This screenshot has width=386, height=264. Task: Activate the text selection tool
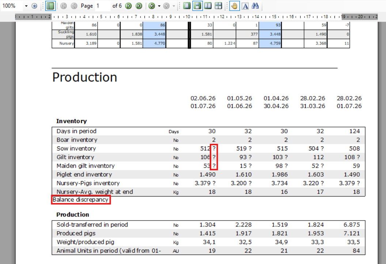point(245,6)
